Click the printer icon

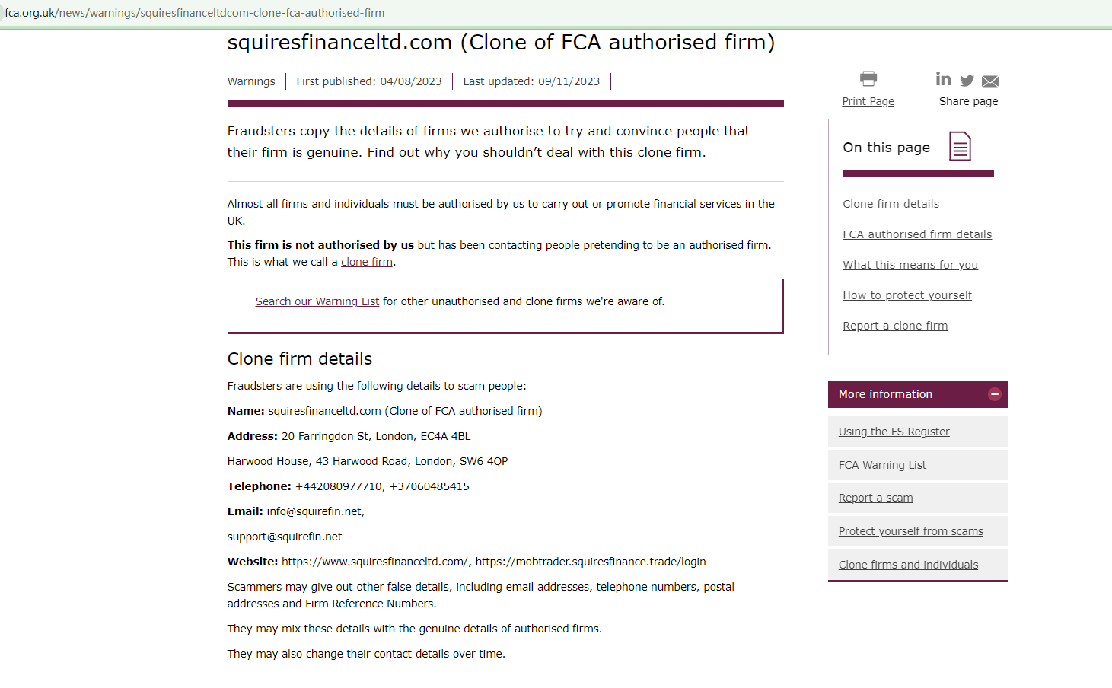868,78
